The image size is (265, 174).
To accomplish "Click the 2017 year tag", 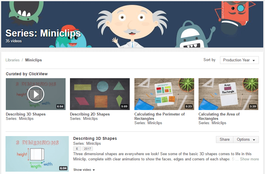I will [87, 149].
